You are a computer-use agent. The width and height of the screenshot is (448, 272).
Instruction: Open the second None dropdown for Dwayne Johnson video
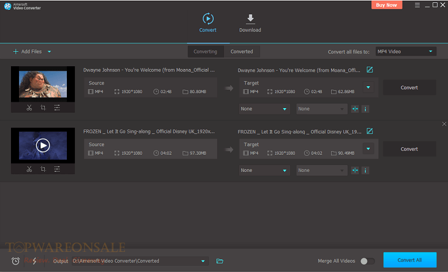(322, 109)
